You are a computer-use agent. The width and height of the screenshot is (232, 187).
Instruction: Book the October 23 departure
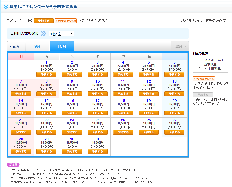72,132
